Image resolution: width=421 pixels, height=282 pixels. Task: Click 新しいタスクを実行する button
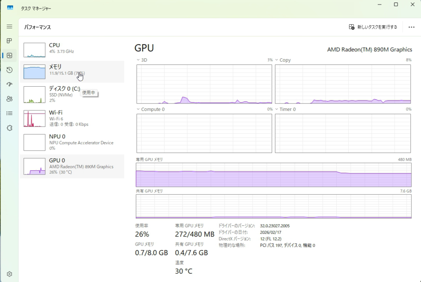pos(373,27)
